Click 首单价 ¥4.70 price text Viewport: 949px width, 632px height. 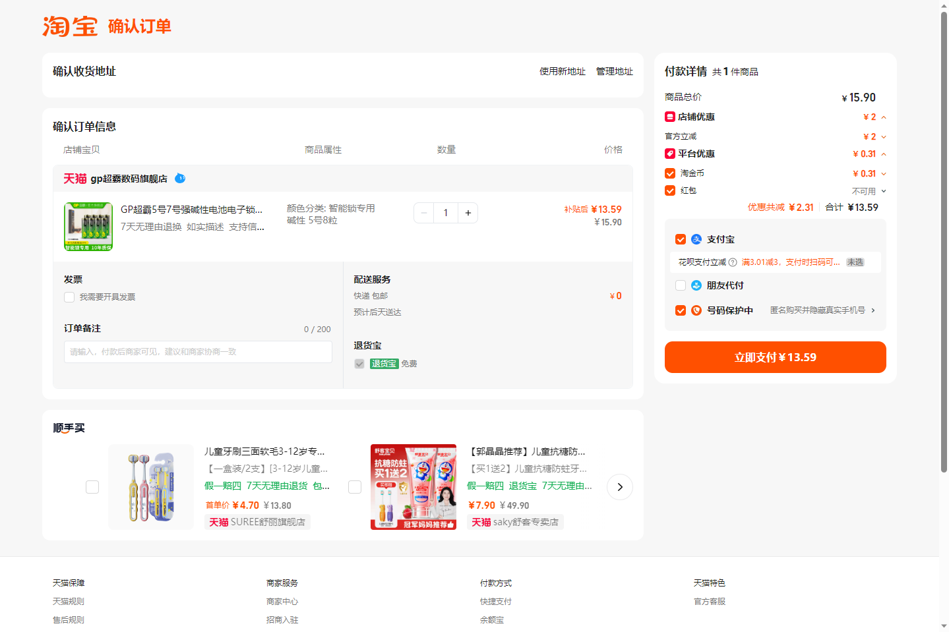pos(232,505)
